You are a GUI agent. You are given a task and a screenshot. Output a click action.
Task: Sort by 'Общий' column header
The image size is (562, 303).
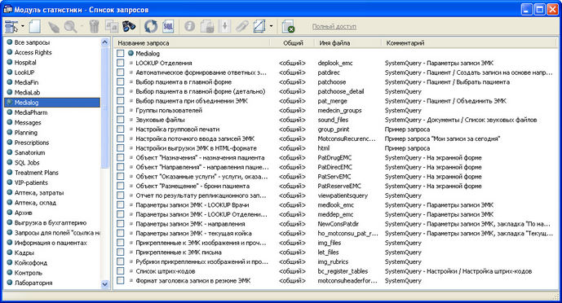tap(293, 43)
